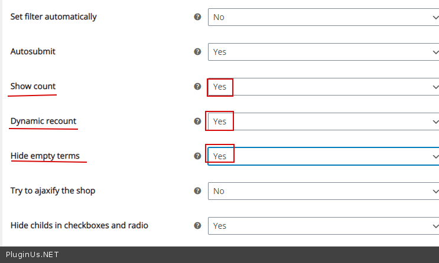Click the Autosubmit label text
The height and width of the screenshot is (263, 439).
pyautogui.click(x=33, y=52)
